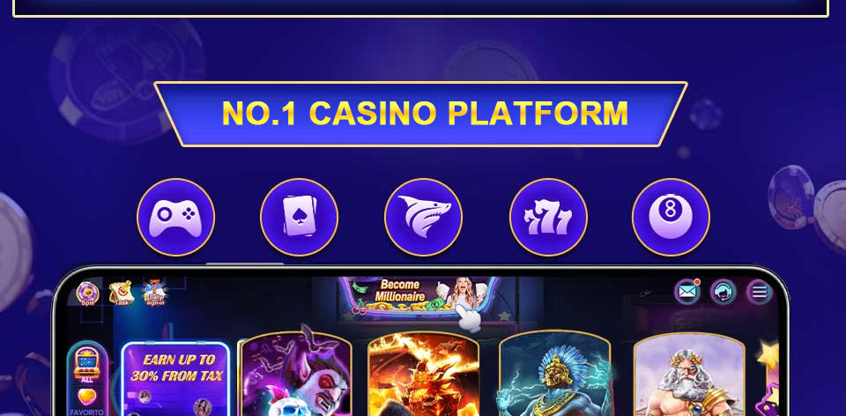Image resolution: width=846 pixels, height=416 pixels.
Task: Open the fiery warrior game thumbnail
Action: [424, 375]
